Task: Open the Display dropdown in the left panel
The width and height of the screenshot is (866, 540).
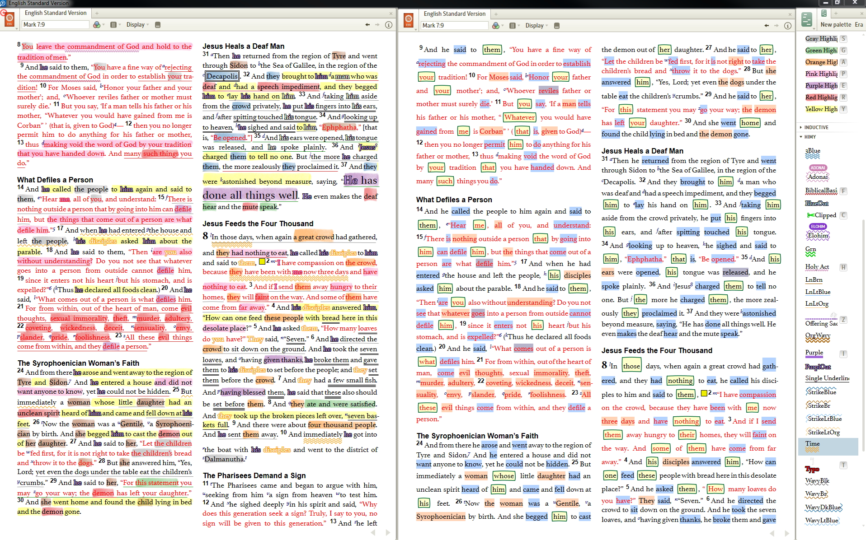Action: pyautogui.click(x=137, y=25)
